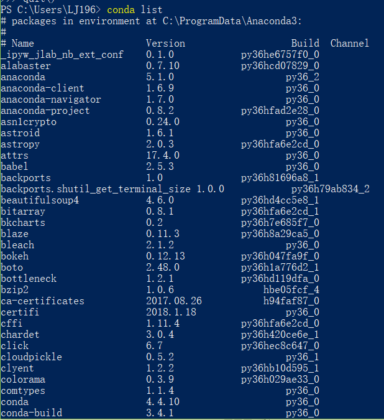This screenshot has height=420, width=384.
Task: Click the Build column header
Action: pyautogui.click(x=305, y=44)
